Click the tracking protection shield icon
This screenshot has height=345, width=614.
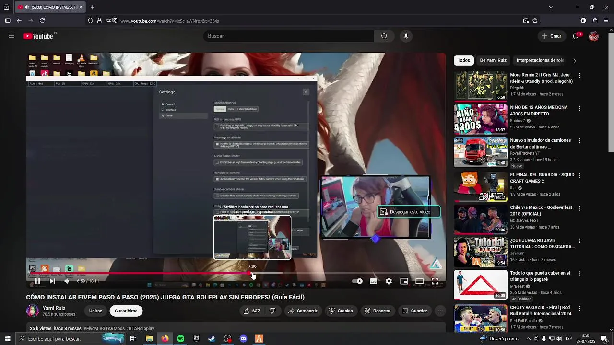[x=90, y=21]
